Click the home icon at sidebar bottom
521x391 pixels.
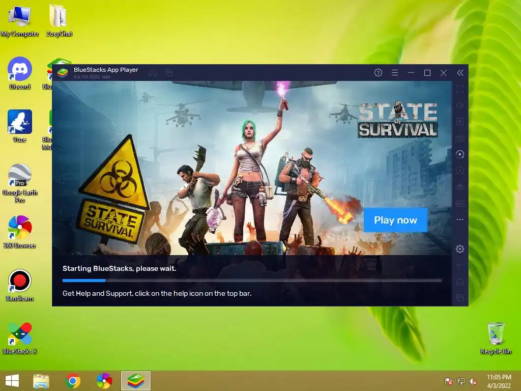click(460, 282)
